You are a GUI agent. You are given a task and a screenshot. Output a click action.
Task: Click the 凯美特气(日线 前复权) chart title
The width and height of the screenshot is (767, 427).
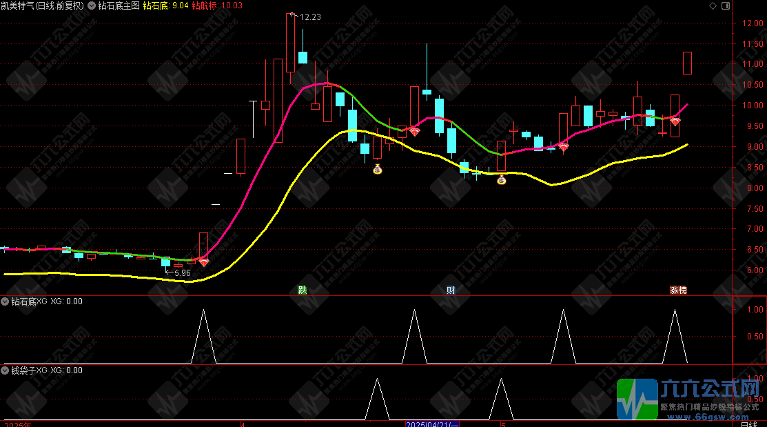43,5
